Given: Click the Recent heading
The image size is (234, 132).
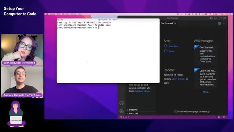Looking at the screenshot, I should pyautogui.click(x=169, y=70).
